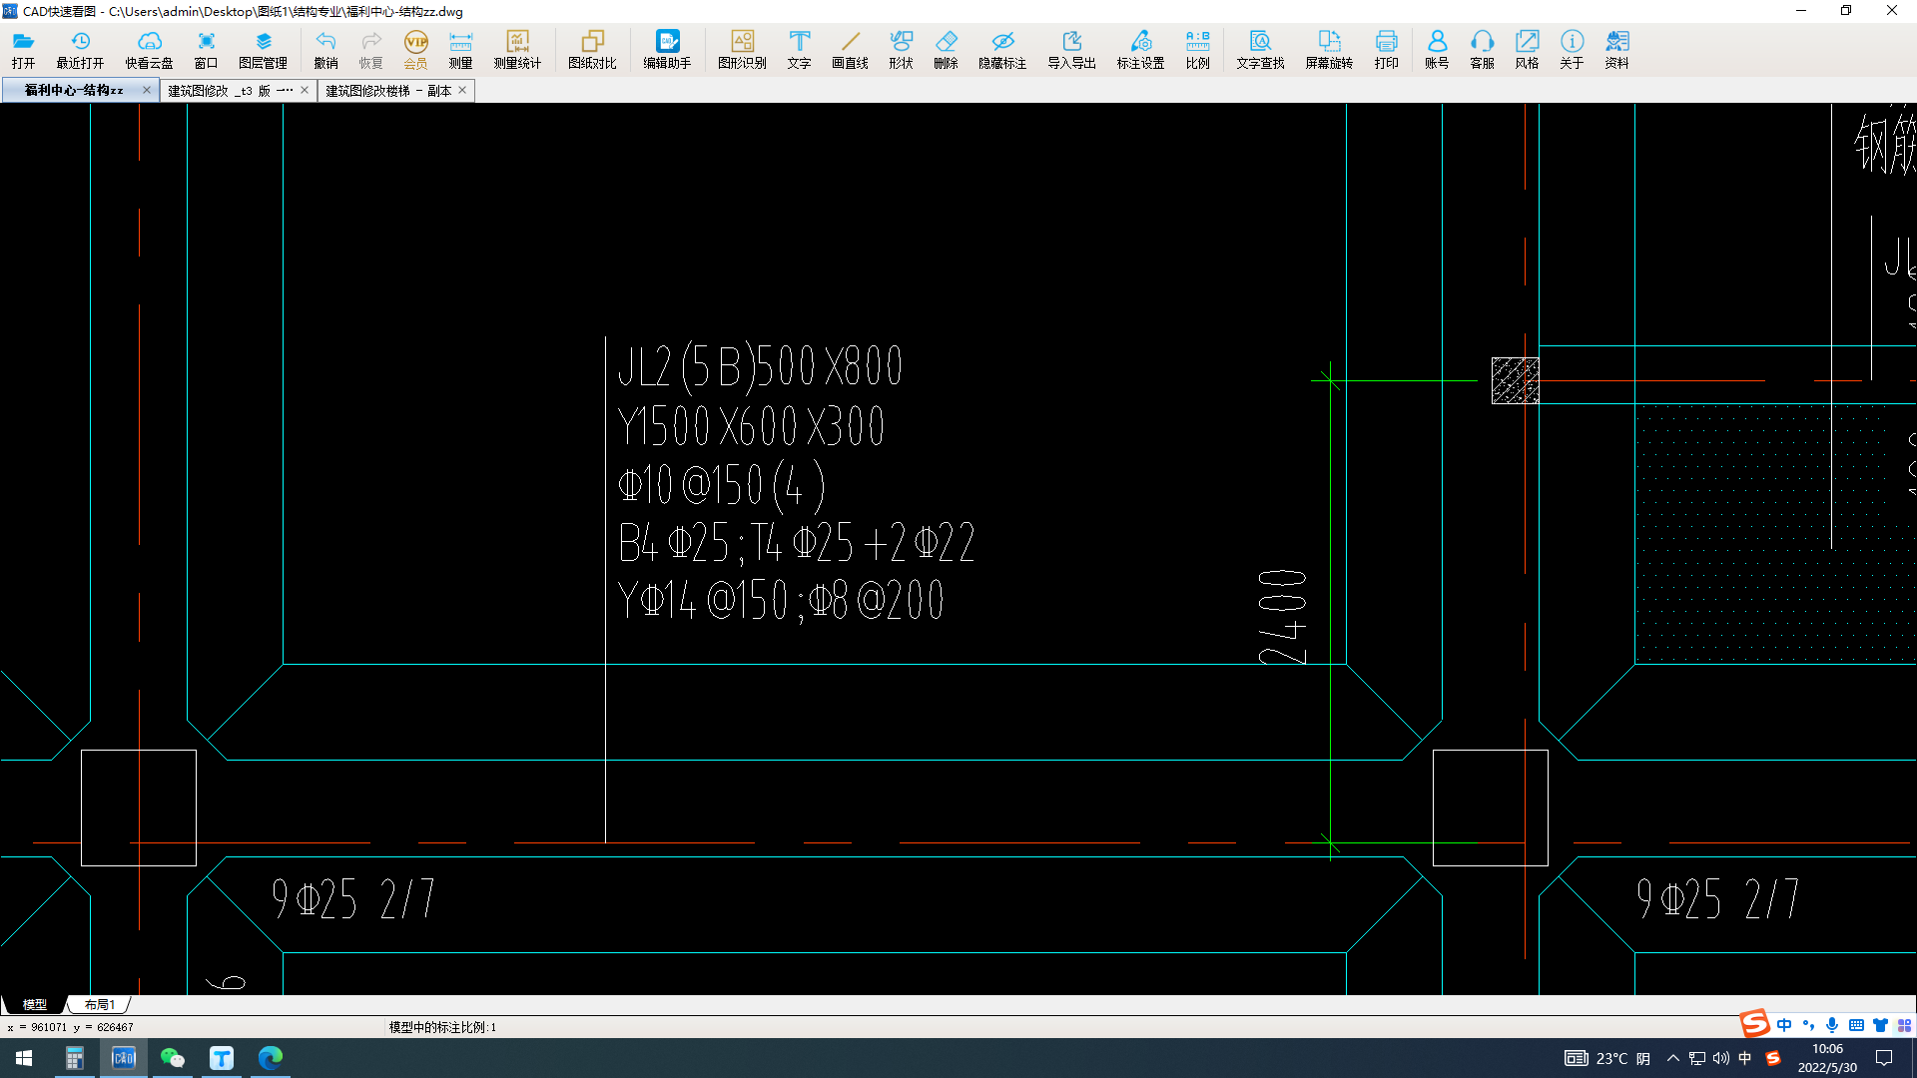1917x1078 pixels.
Task: Open 文字查找 text search
Action: (1260, 50)
